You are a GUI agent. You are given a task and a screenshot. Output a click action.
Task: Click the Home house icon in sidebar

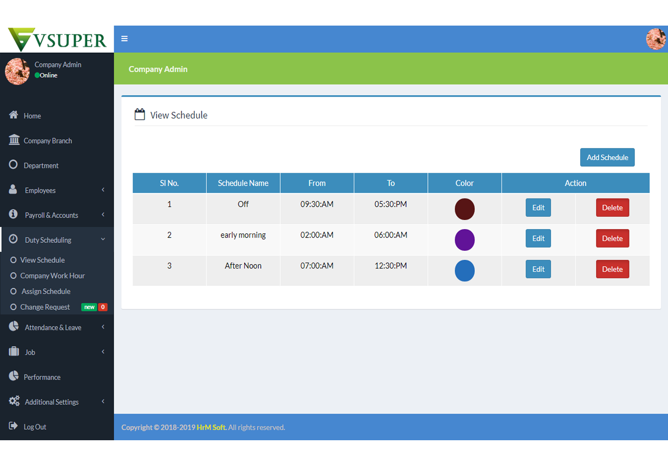14,115
